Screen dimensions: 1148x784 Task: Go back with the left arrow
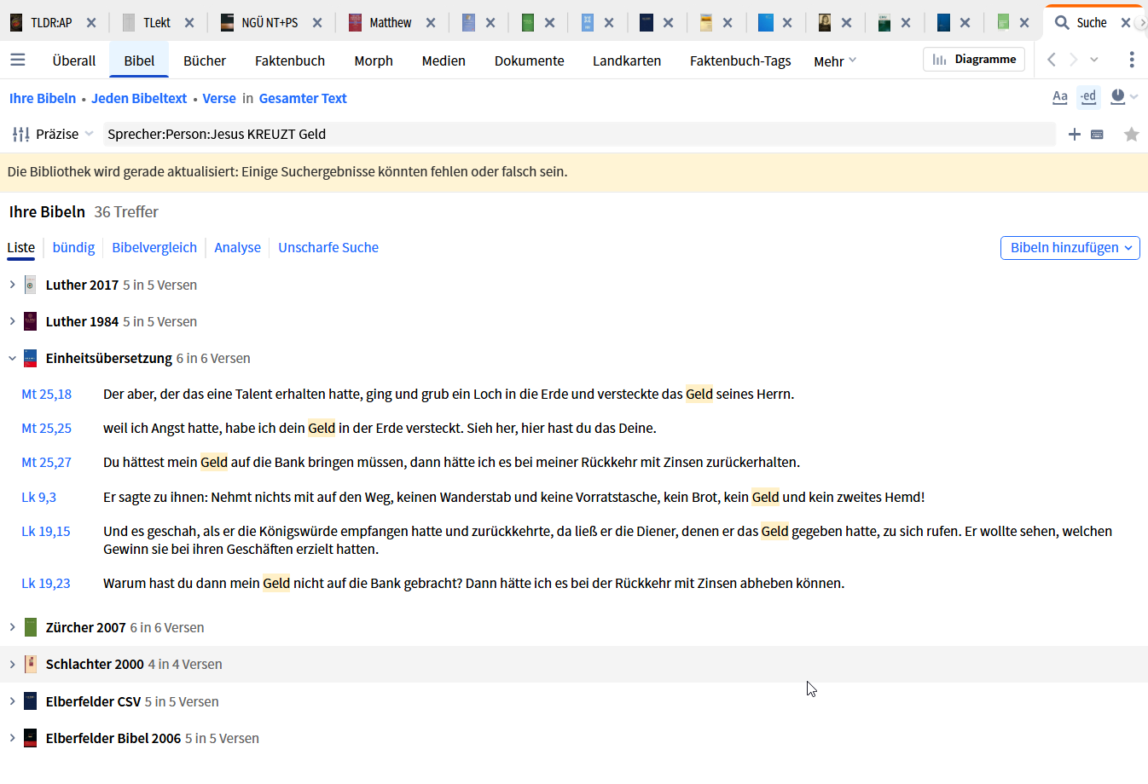1052,60
